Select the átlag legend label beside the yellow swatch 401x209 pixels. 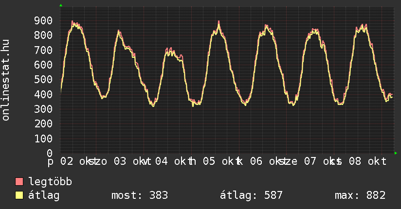tap(44, 195)
